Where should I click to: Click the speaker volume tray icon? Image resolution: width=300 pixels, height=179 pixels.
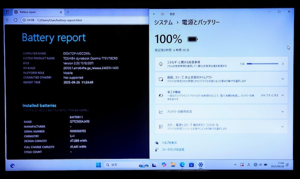click(x=260, y=165)
